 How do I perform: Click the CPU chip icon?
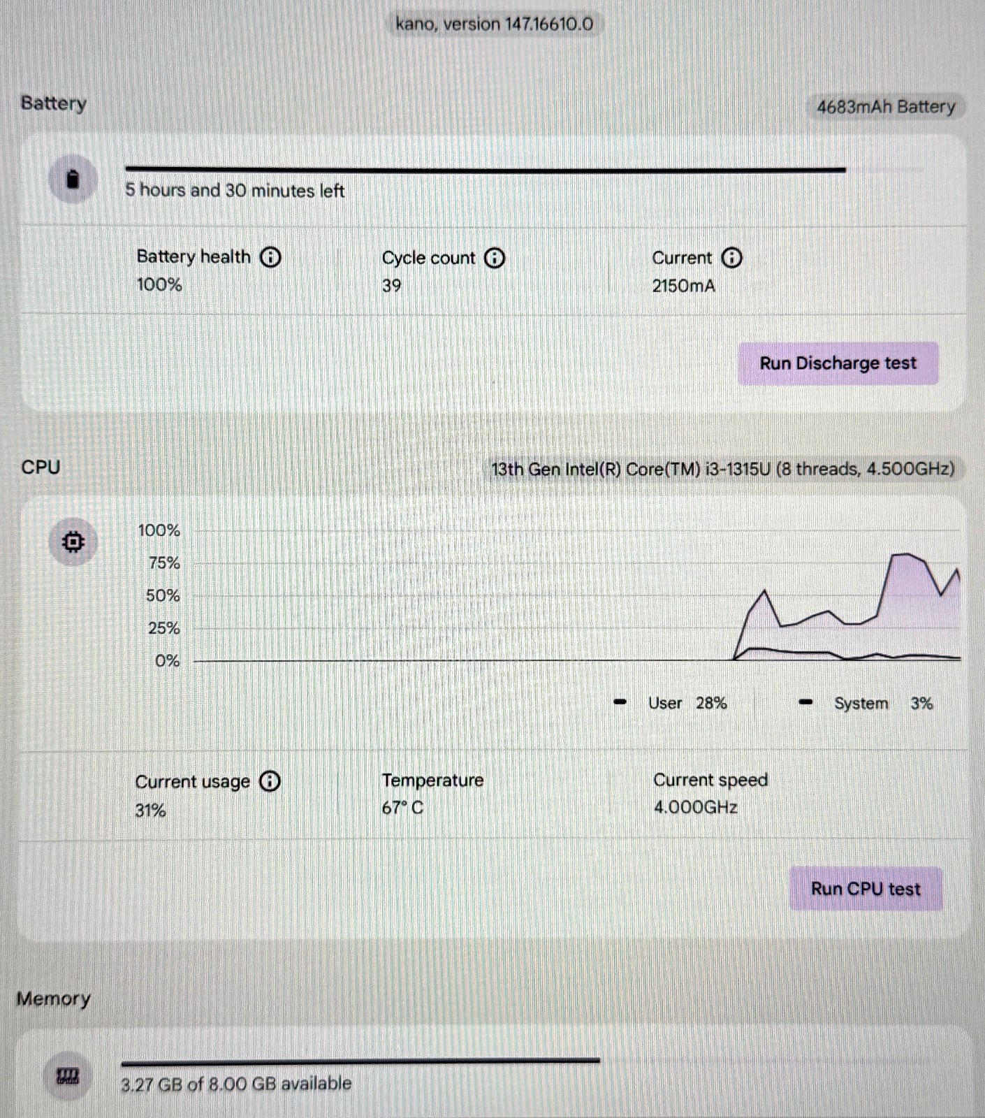[73, 542]
